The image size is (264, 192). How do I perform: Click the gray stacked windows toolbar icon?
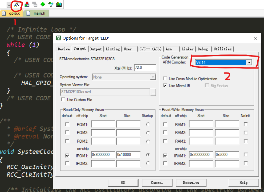click(x=35, y=4)
